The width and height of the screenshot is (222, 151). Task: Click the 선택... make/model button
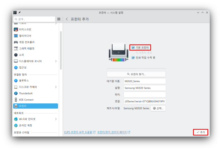[158, 108]
